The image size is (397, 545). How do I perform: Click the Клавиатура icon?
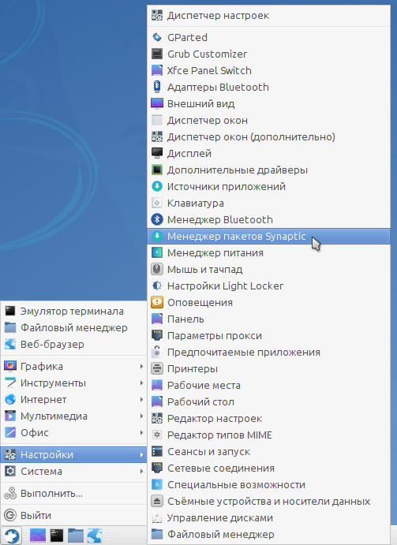[x=157, y=203]
